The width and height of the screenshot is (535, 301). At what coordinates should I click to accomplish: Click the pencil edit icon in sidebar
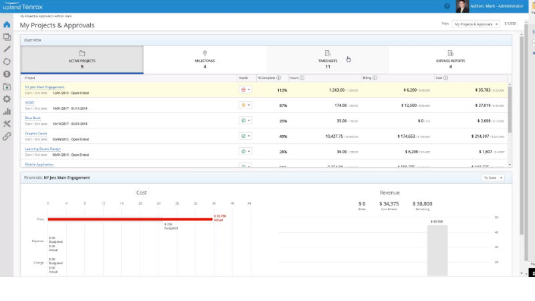7,49
